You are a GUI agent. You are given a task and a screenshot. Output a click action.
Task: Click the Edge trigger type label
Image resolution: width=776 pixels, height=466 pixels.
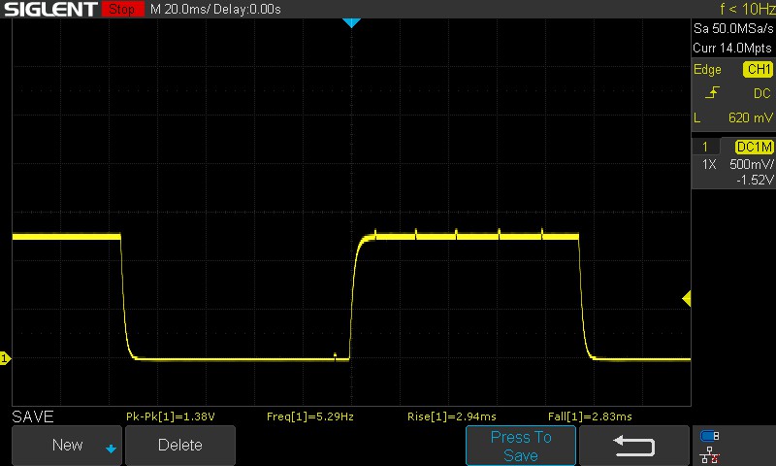707,69
